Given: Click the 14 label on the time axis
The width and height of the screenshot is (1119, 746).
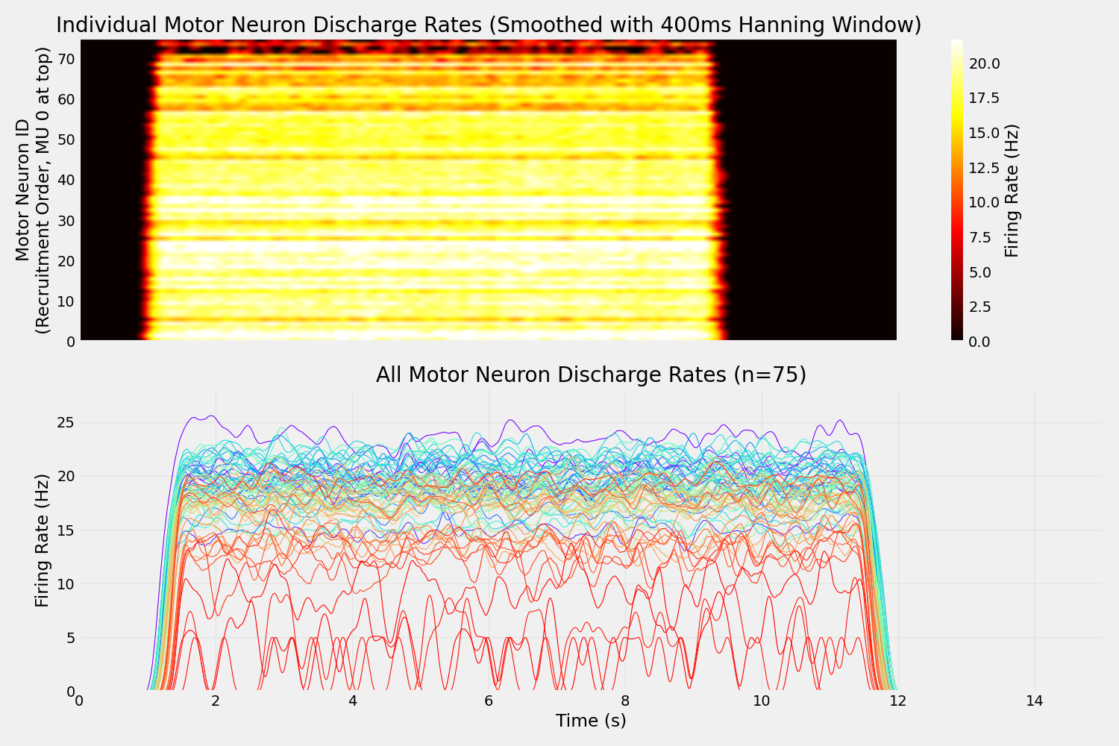Looking at the screenshot, I should point(1035,701).
